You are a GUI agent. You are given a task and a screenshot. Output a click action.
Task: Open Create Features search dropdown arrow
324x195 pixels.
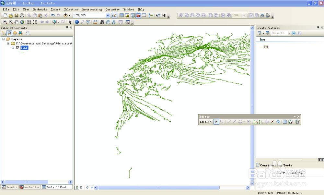[289, 33]
